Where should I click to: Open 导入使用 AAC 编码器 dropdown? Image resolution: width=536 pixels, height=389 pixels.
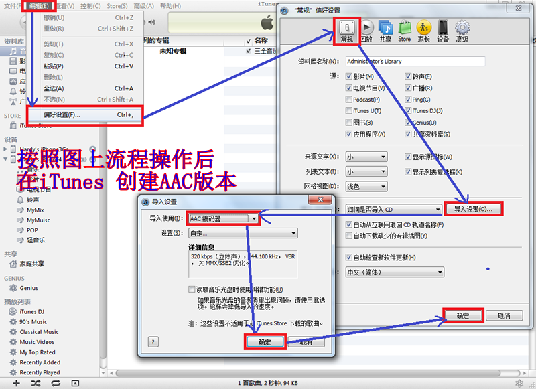tap(224, 218)
